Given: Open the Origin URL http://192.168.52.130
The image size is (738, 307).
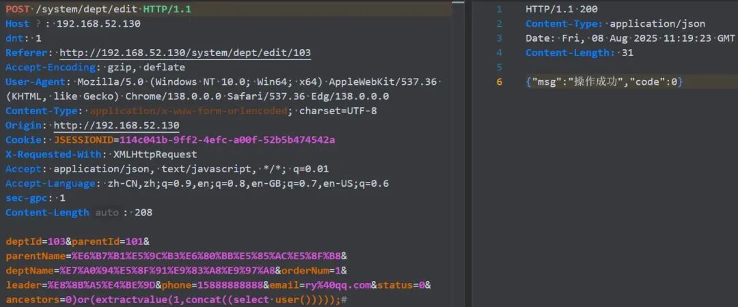Looking at the screenshot, I should point(116,126).
